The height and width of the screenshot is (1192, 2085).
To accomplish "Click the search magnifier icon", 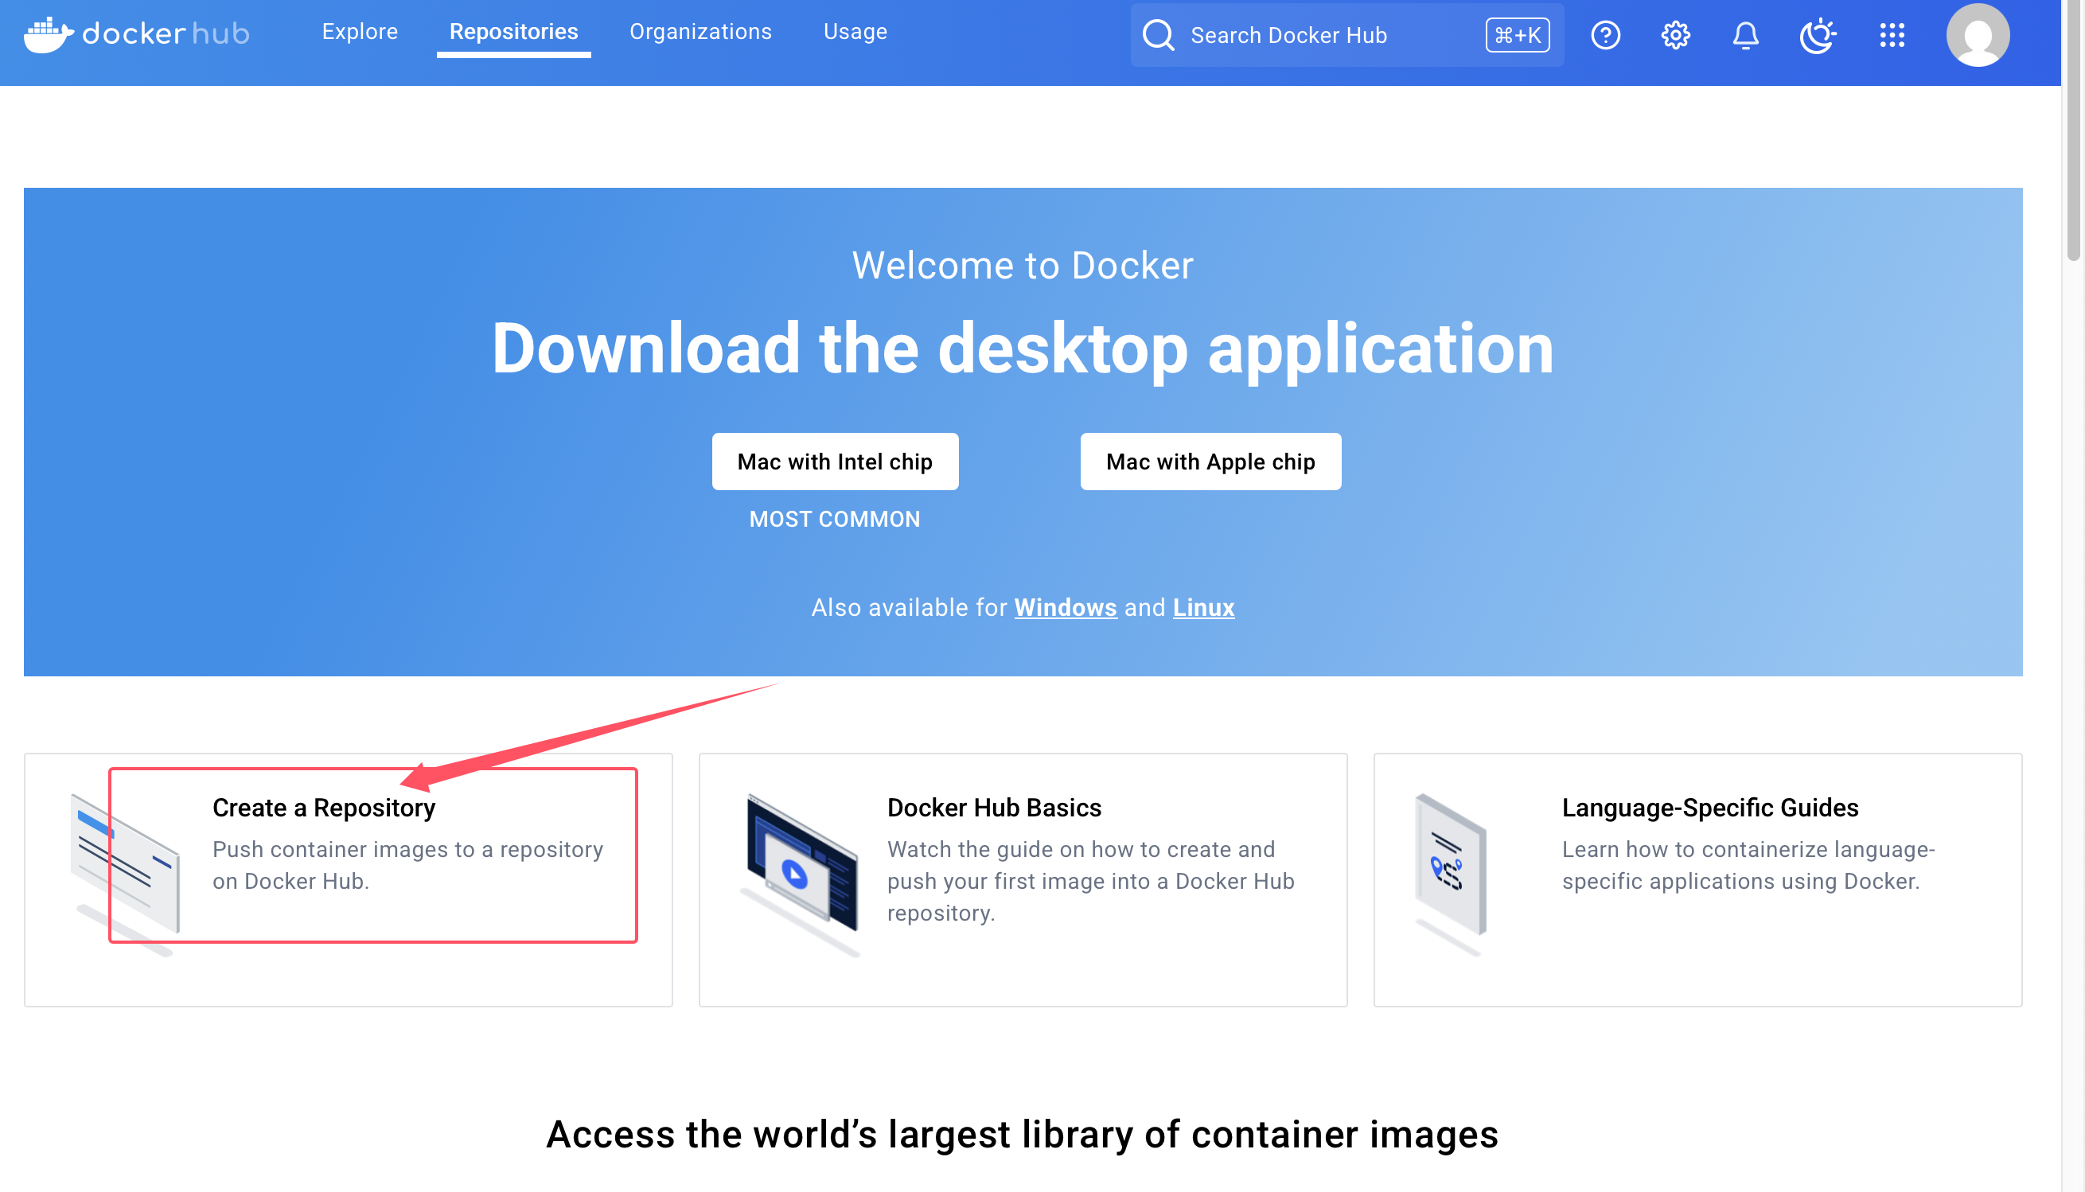I will (1158, 35).
